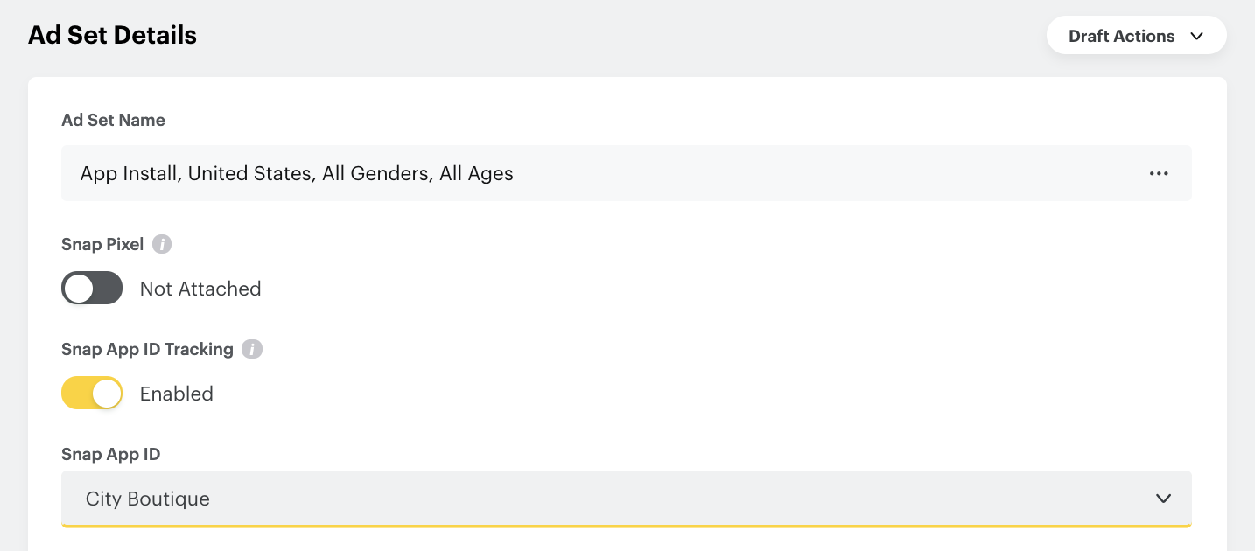This screenshot has width=1255, height=551.
Task: Click the three-dot icon beside the ad set name
Action: (x=1159, y=173)
